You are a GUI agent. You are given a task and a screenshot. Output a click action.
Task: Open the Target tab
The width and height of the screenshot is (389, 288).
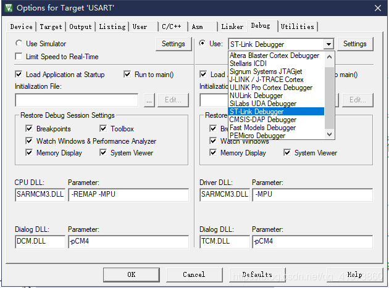coord(51,27)
